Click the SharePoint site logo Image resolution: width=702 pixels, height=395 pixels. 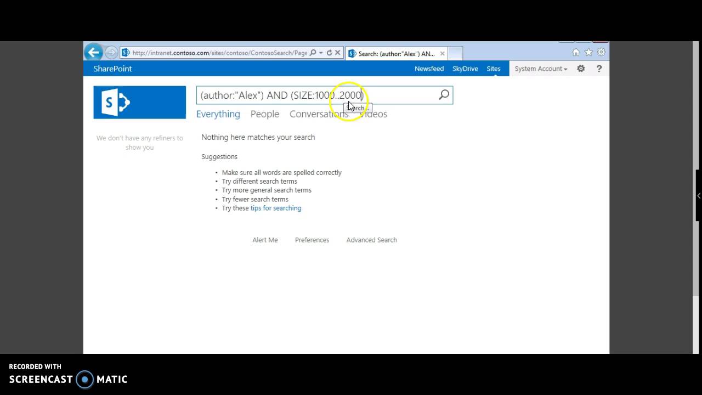tap(139, 102)
